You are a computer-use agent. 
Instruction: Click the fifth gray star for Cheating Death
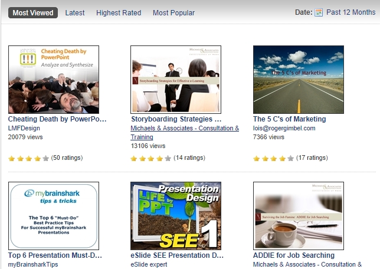(45, 159)
